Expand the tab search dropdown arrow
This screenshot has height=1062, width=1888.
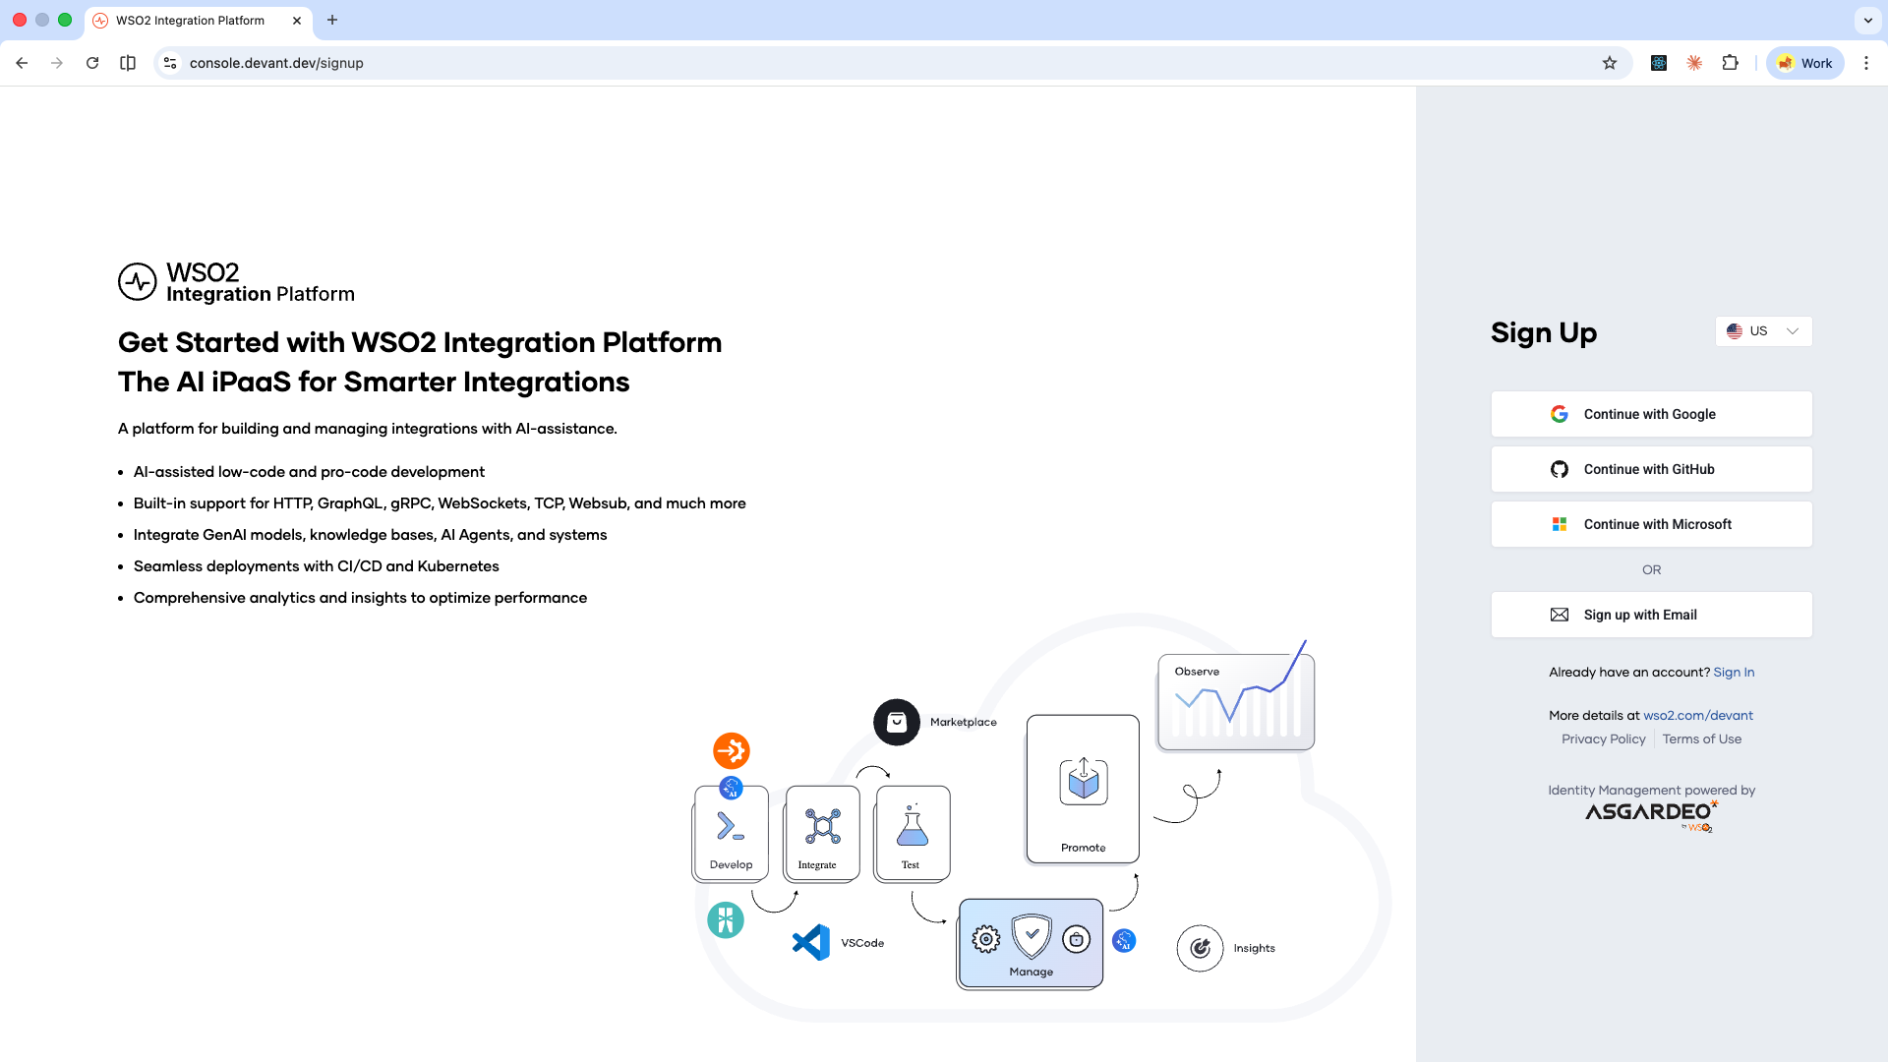click(x=1868, y=20)
